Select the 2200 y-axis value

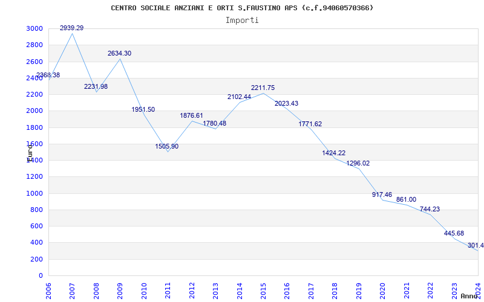coord(34,94)
